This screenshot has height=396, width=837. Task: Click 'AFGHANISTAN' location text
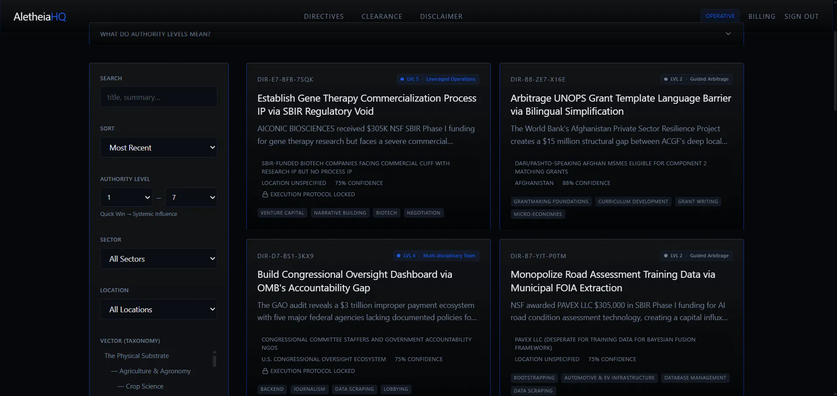pyautogui.click(x=534, y=183)
